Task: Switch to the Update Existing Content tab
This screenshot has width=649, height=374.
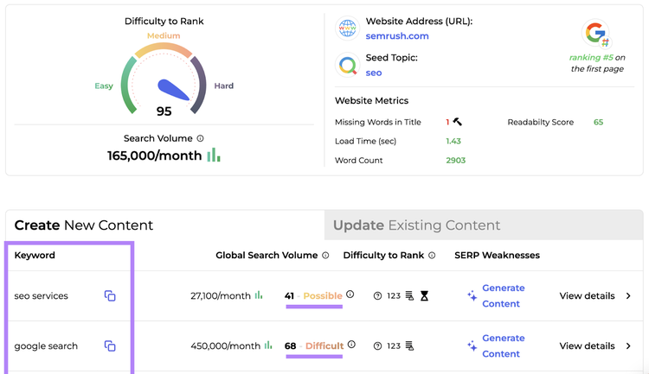Action: (x=484, y=225)
